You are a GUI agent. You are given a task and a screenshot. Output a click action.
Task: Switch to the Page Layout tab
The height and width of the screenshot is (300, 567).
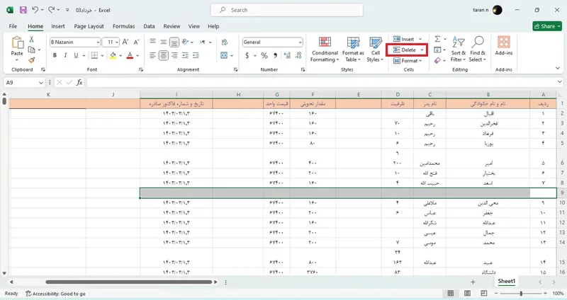89,26
